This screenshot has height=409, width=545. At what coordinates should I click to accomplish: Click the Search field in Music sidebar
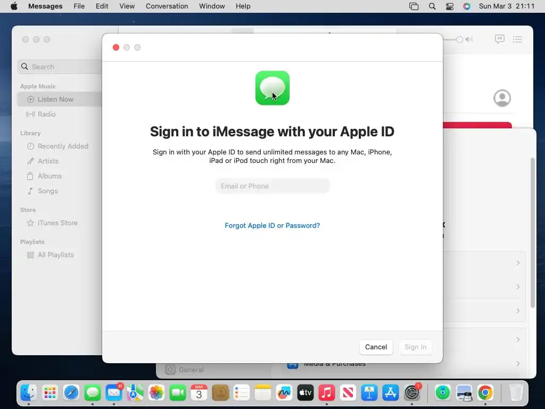click(60, 67)
